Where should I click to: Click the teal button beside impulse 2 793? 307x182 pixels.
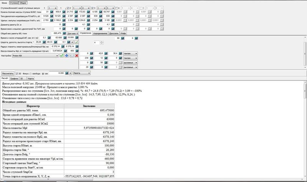click(51, 20)
